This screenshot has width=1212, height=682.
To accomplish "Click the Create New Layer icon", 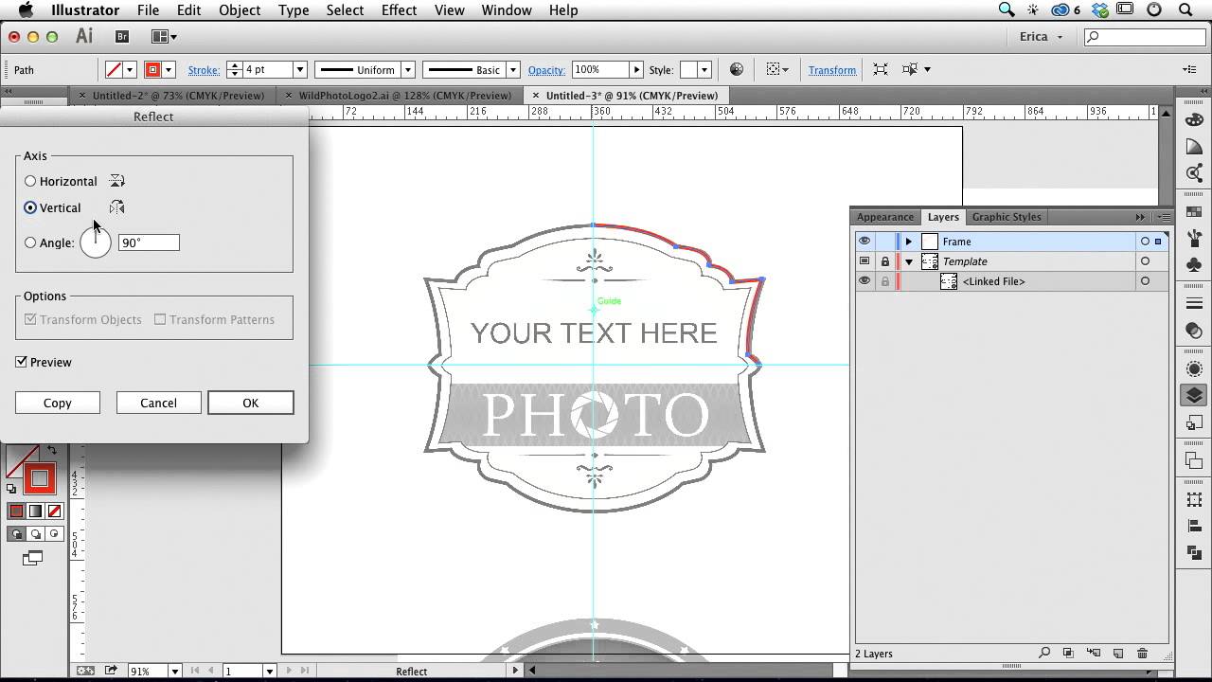I will point(1117,653).
